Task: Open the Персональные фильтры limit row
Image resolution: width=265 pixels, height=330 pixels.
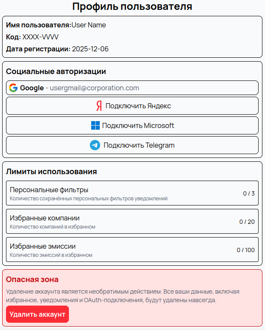Action: [x=132, y=193]
